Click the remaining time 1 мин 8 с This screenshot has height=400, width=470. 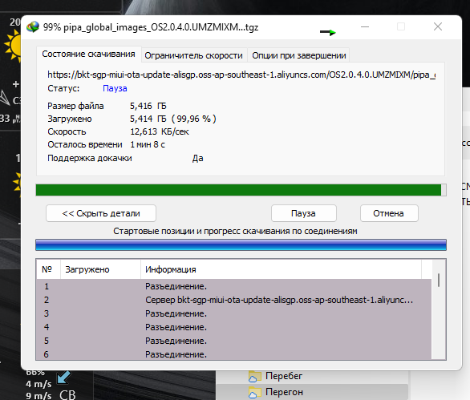point(148,145)
